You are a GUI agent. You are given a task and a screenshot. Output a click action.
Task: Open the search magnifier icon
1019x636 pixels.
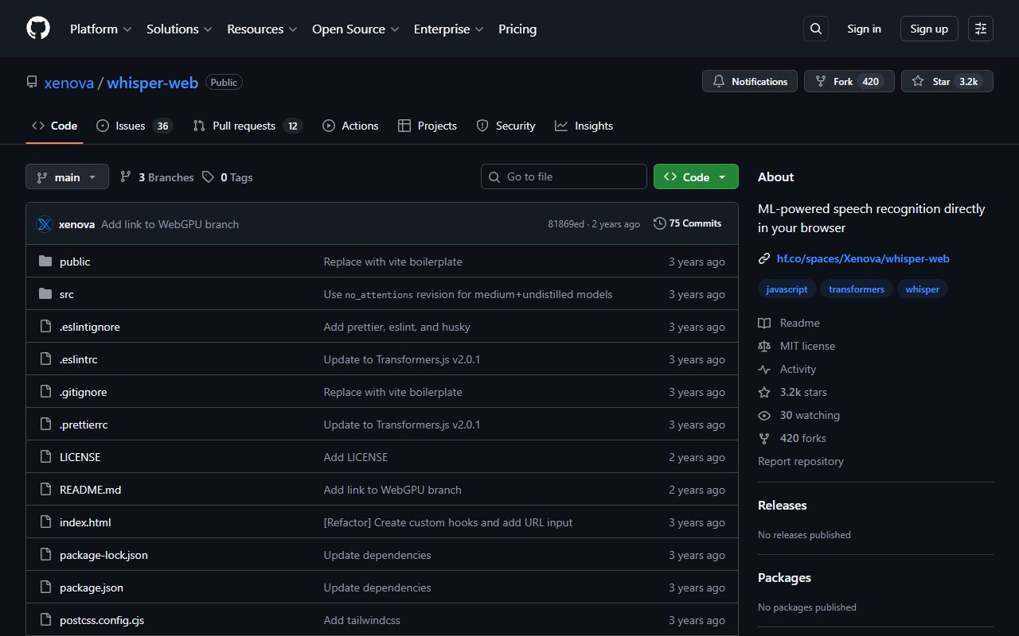point(815,28)
